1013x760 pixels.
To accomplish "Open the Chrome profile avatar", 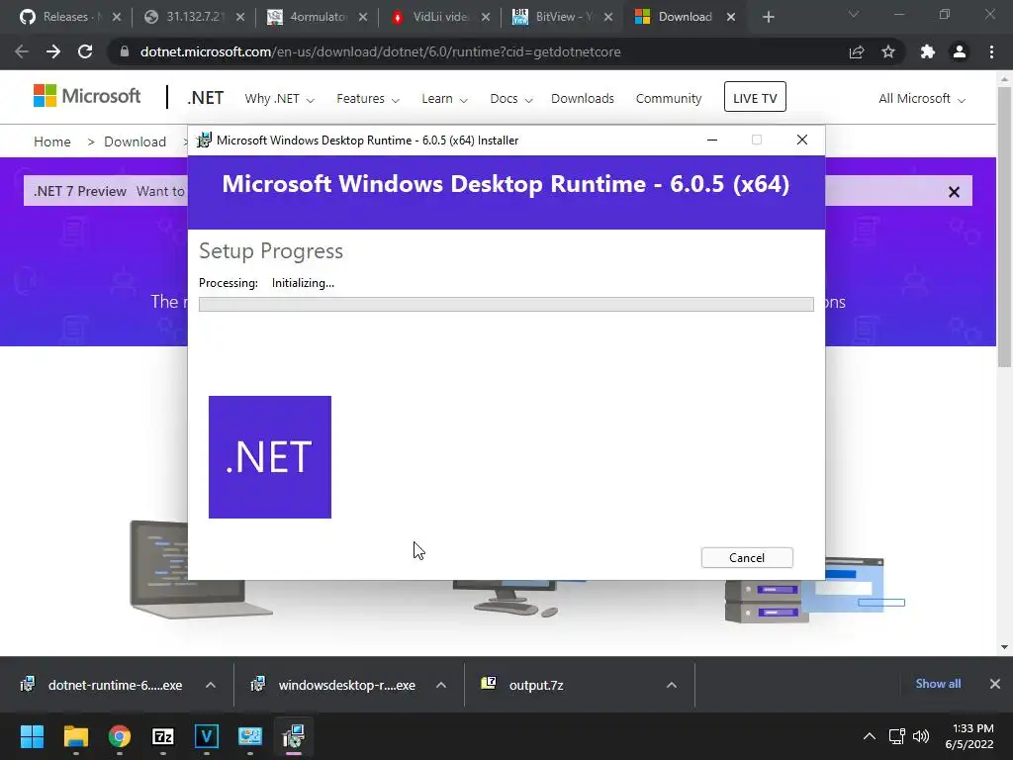I will point(960,51).
